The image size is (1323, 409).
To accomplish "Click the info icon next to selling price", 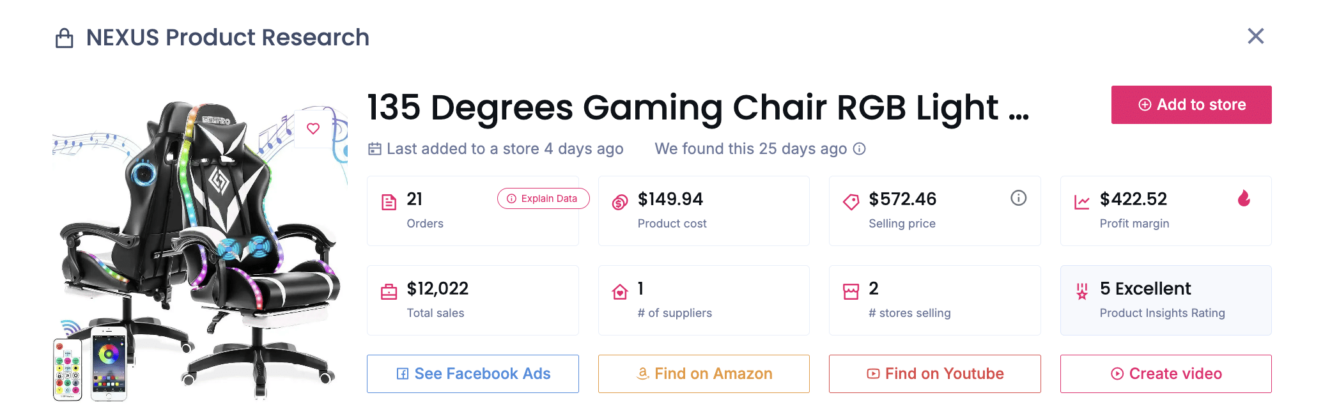I will pyautogui.click(x=1018, y=198).
